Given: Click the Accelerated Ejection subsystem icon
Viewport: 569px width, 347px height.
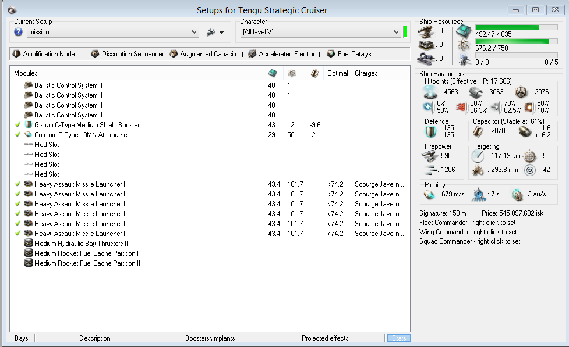Looking at the screenshot, I should click(252, 54).
